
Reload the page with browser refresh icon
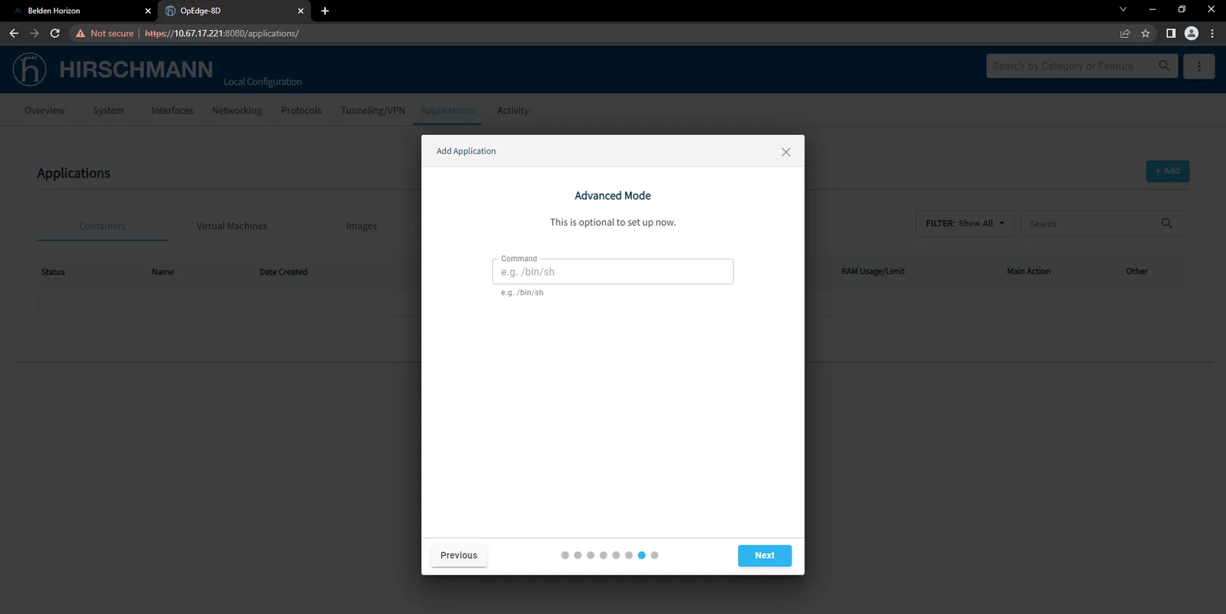point(55,33)
